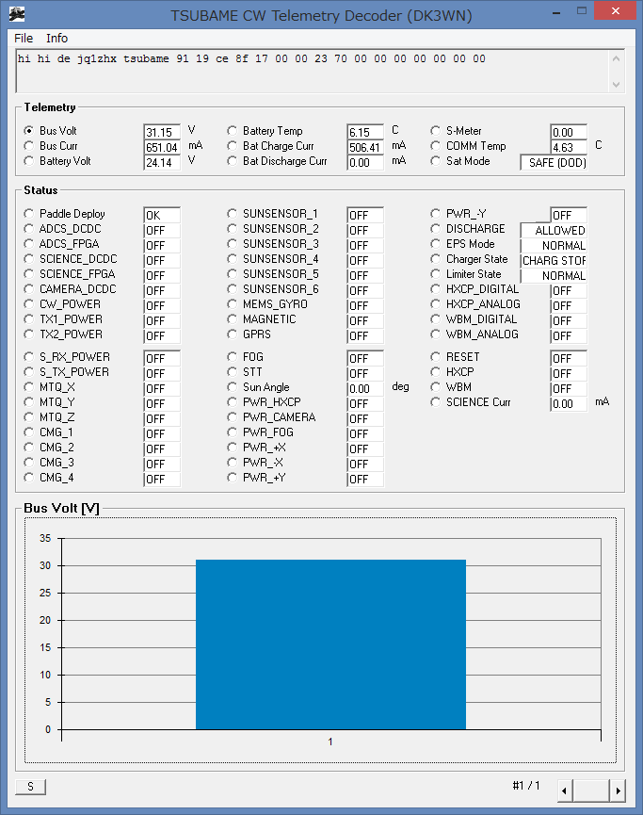Select the PWR_CAMERA radio button

pyautogui.click(x=233, y=416)
